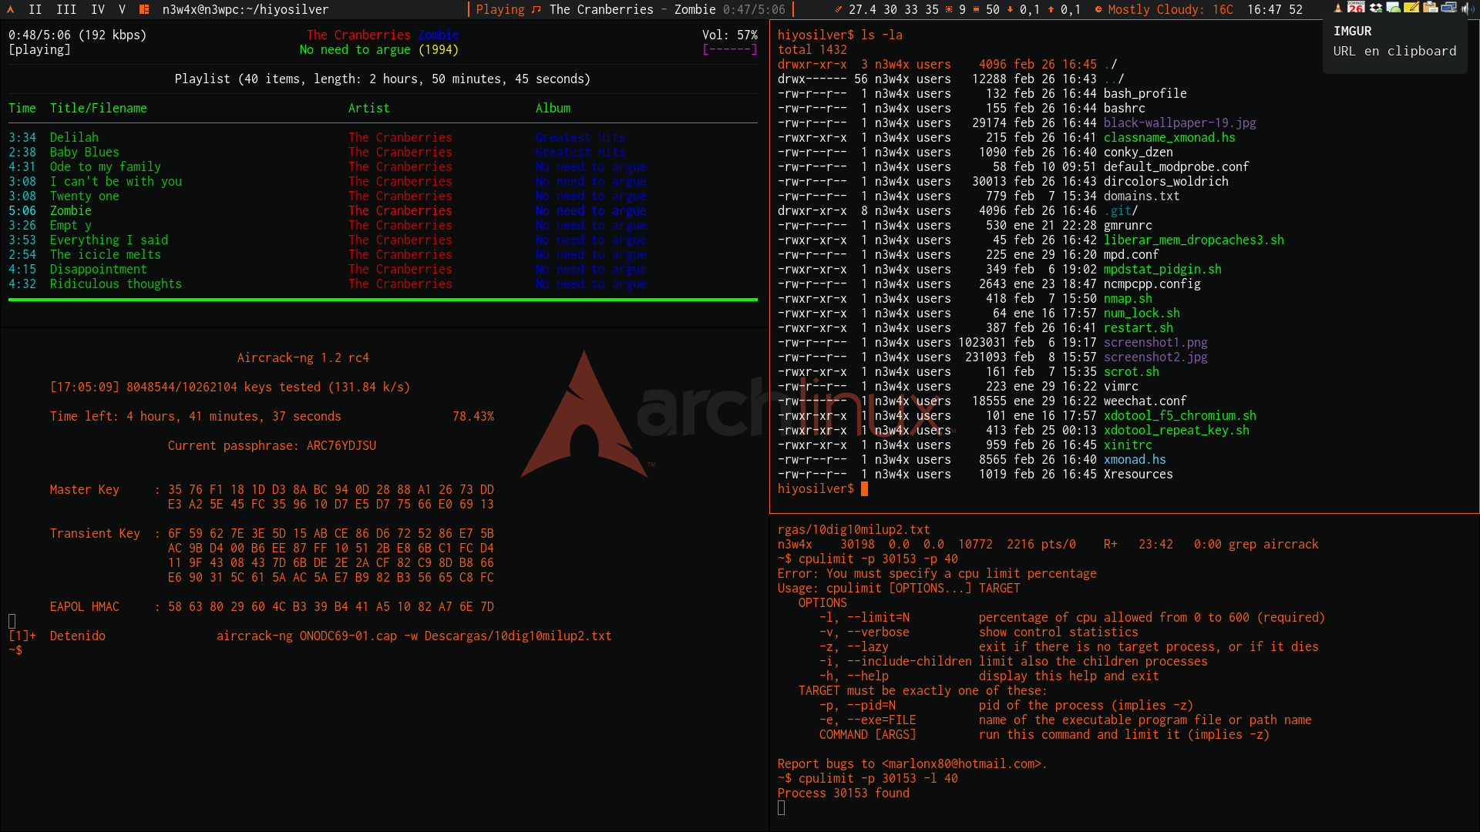Viewport: 1480px width, 832px height.
Task: Select the Zombie track in playlist
Action: [70, 210]
